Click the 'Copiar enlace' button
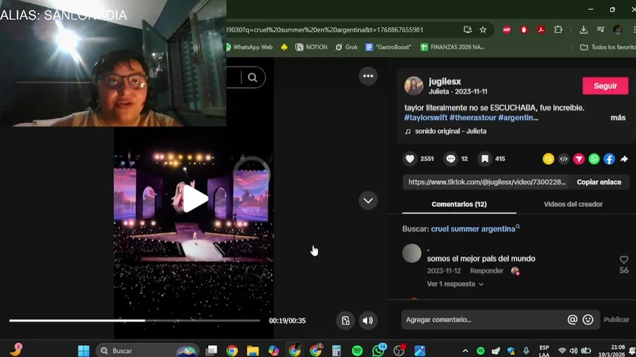 599,182
